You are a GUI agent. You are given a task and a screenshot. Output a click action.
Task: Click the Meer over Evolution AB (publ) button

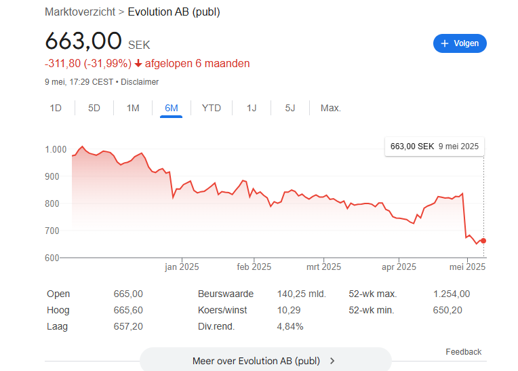(266, 360)
